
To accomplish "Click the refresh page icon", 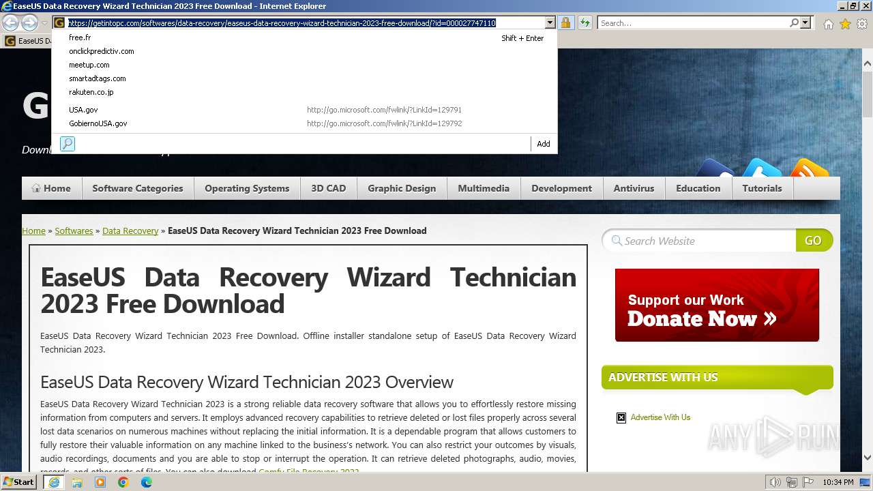I will coord(585,23).
